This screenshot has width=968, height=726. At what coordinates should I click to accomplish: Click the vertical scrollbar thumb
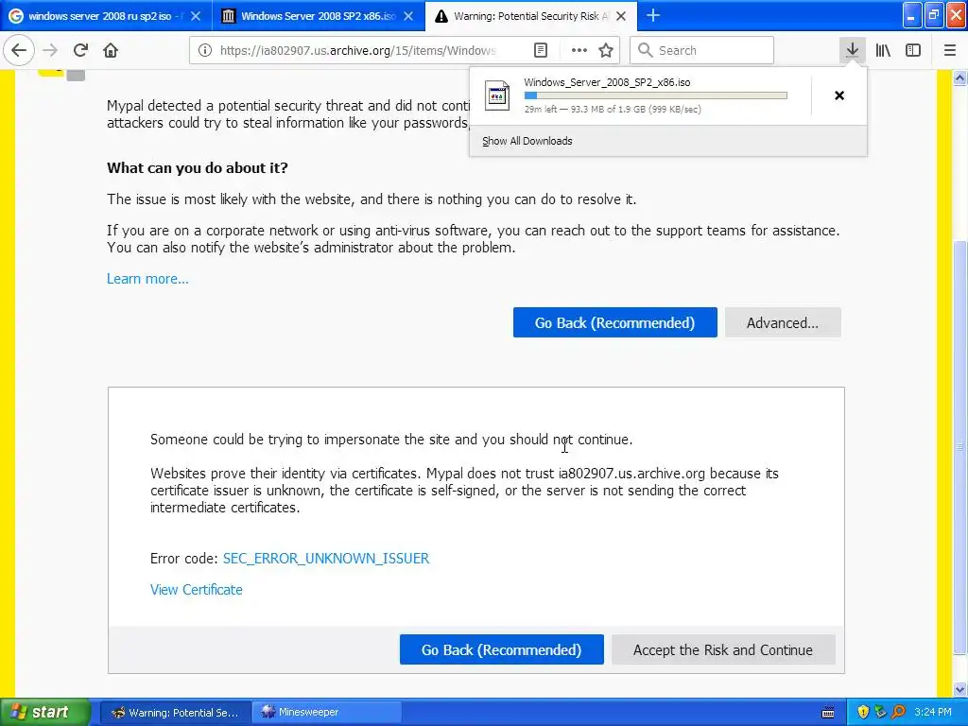pos(959,447)
